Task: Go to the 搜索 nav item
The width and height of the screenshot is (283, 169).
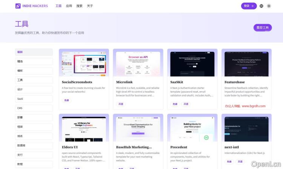Action: 79,6
